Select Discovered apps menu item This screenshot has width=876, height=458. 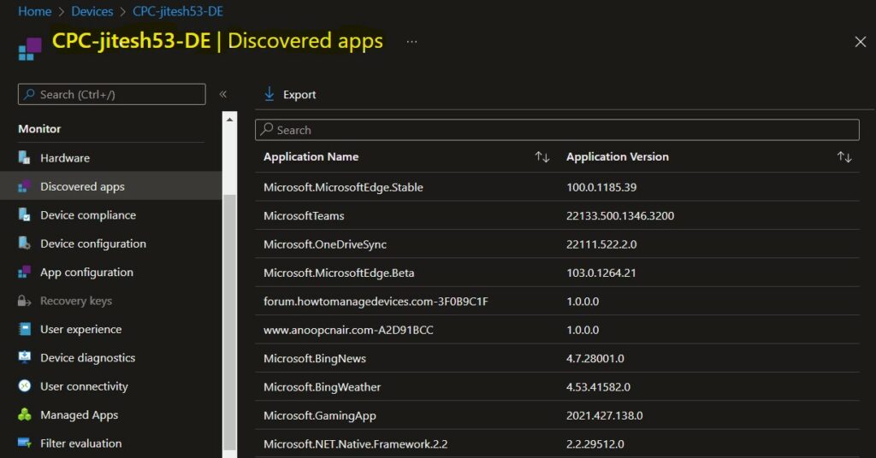point(110,186)
